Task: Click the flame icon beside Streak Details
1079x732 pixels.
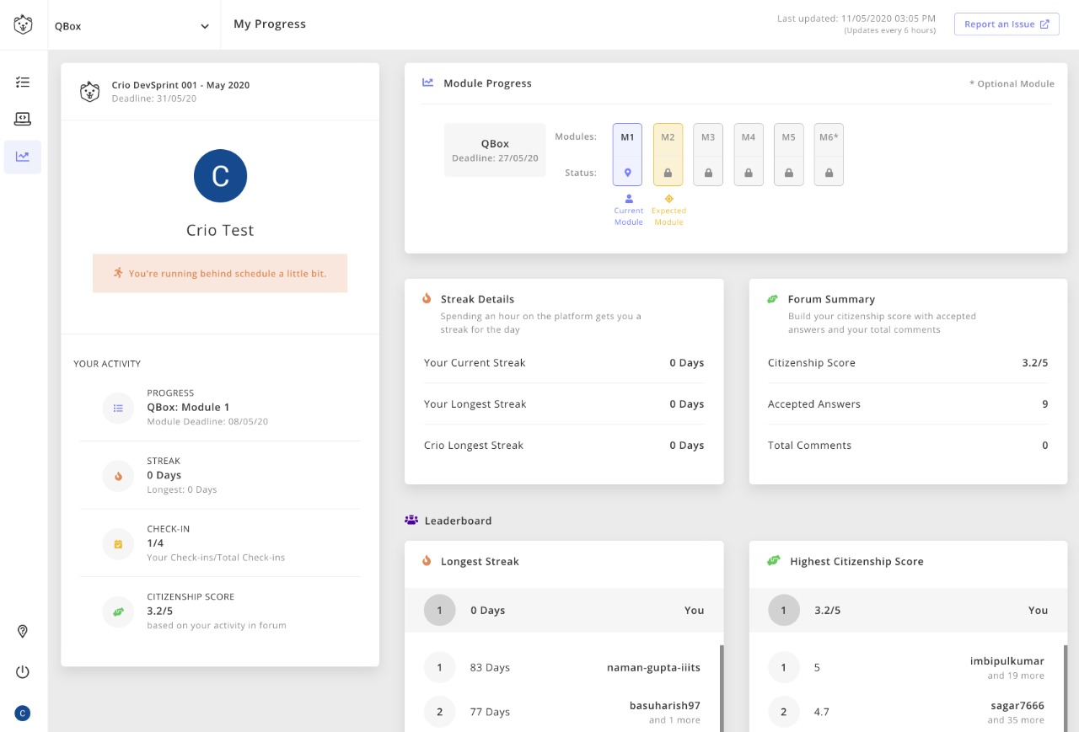Action: (x=427, y=298)
